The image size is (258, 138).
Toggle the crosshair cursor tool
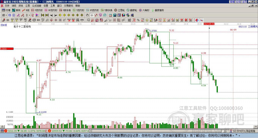tap(92, 15)
